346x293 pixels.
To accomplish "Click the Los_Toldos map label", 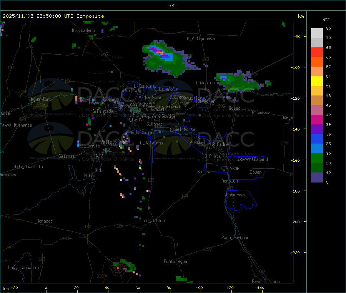I will pos(153,221).
